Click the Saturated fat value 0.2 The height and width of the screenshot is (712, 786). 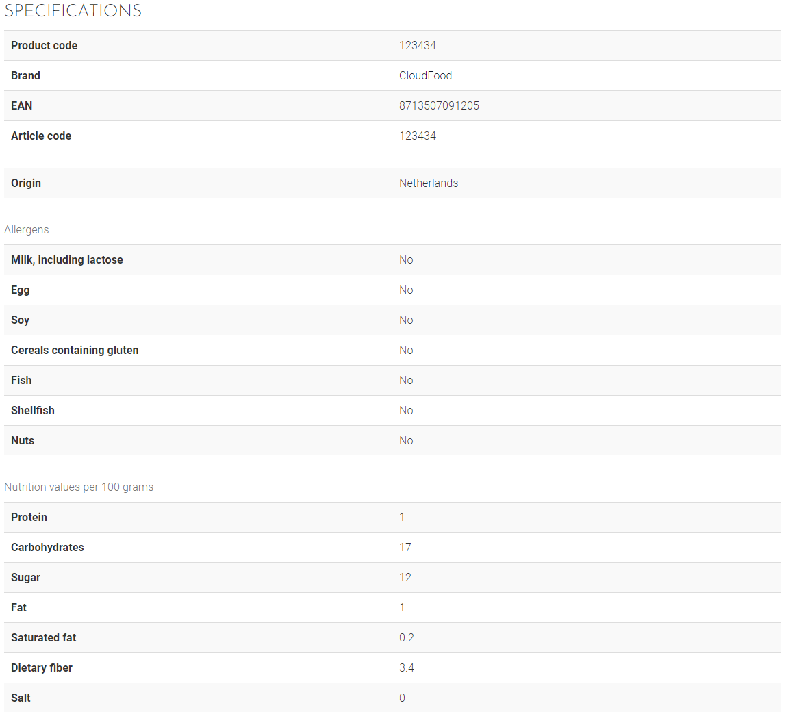click(x=407, y=638)
